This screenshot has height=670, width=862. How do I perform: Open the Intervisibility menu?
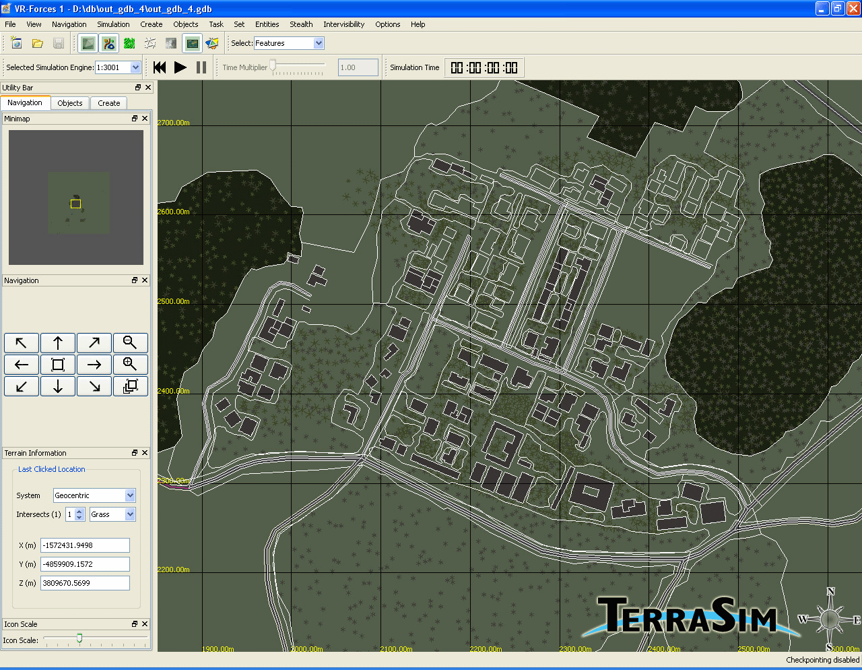coord(343,24)
